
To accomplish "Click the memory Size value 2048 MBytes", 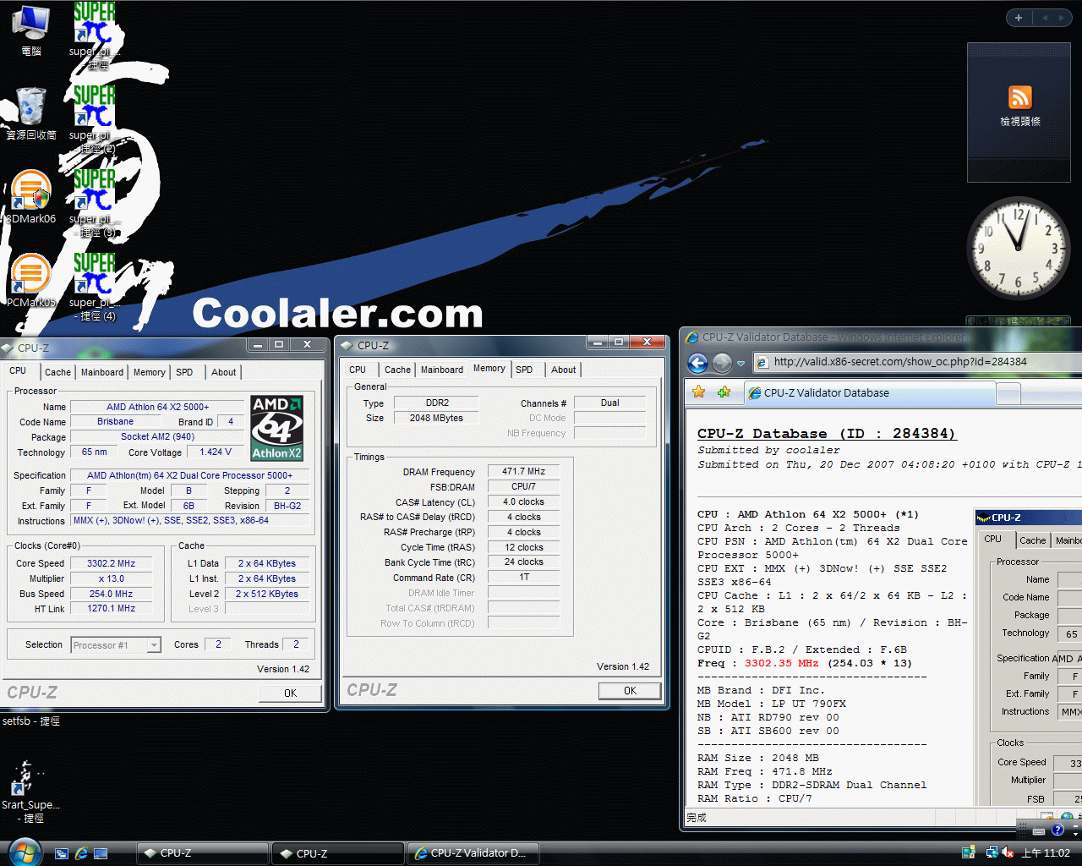I will point(437,418).
